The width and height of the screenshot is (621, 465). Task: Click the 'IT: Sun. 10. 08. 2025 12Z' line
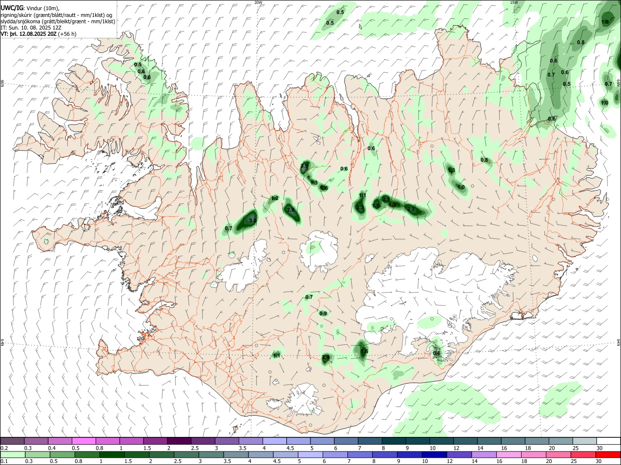[31, 28]
